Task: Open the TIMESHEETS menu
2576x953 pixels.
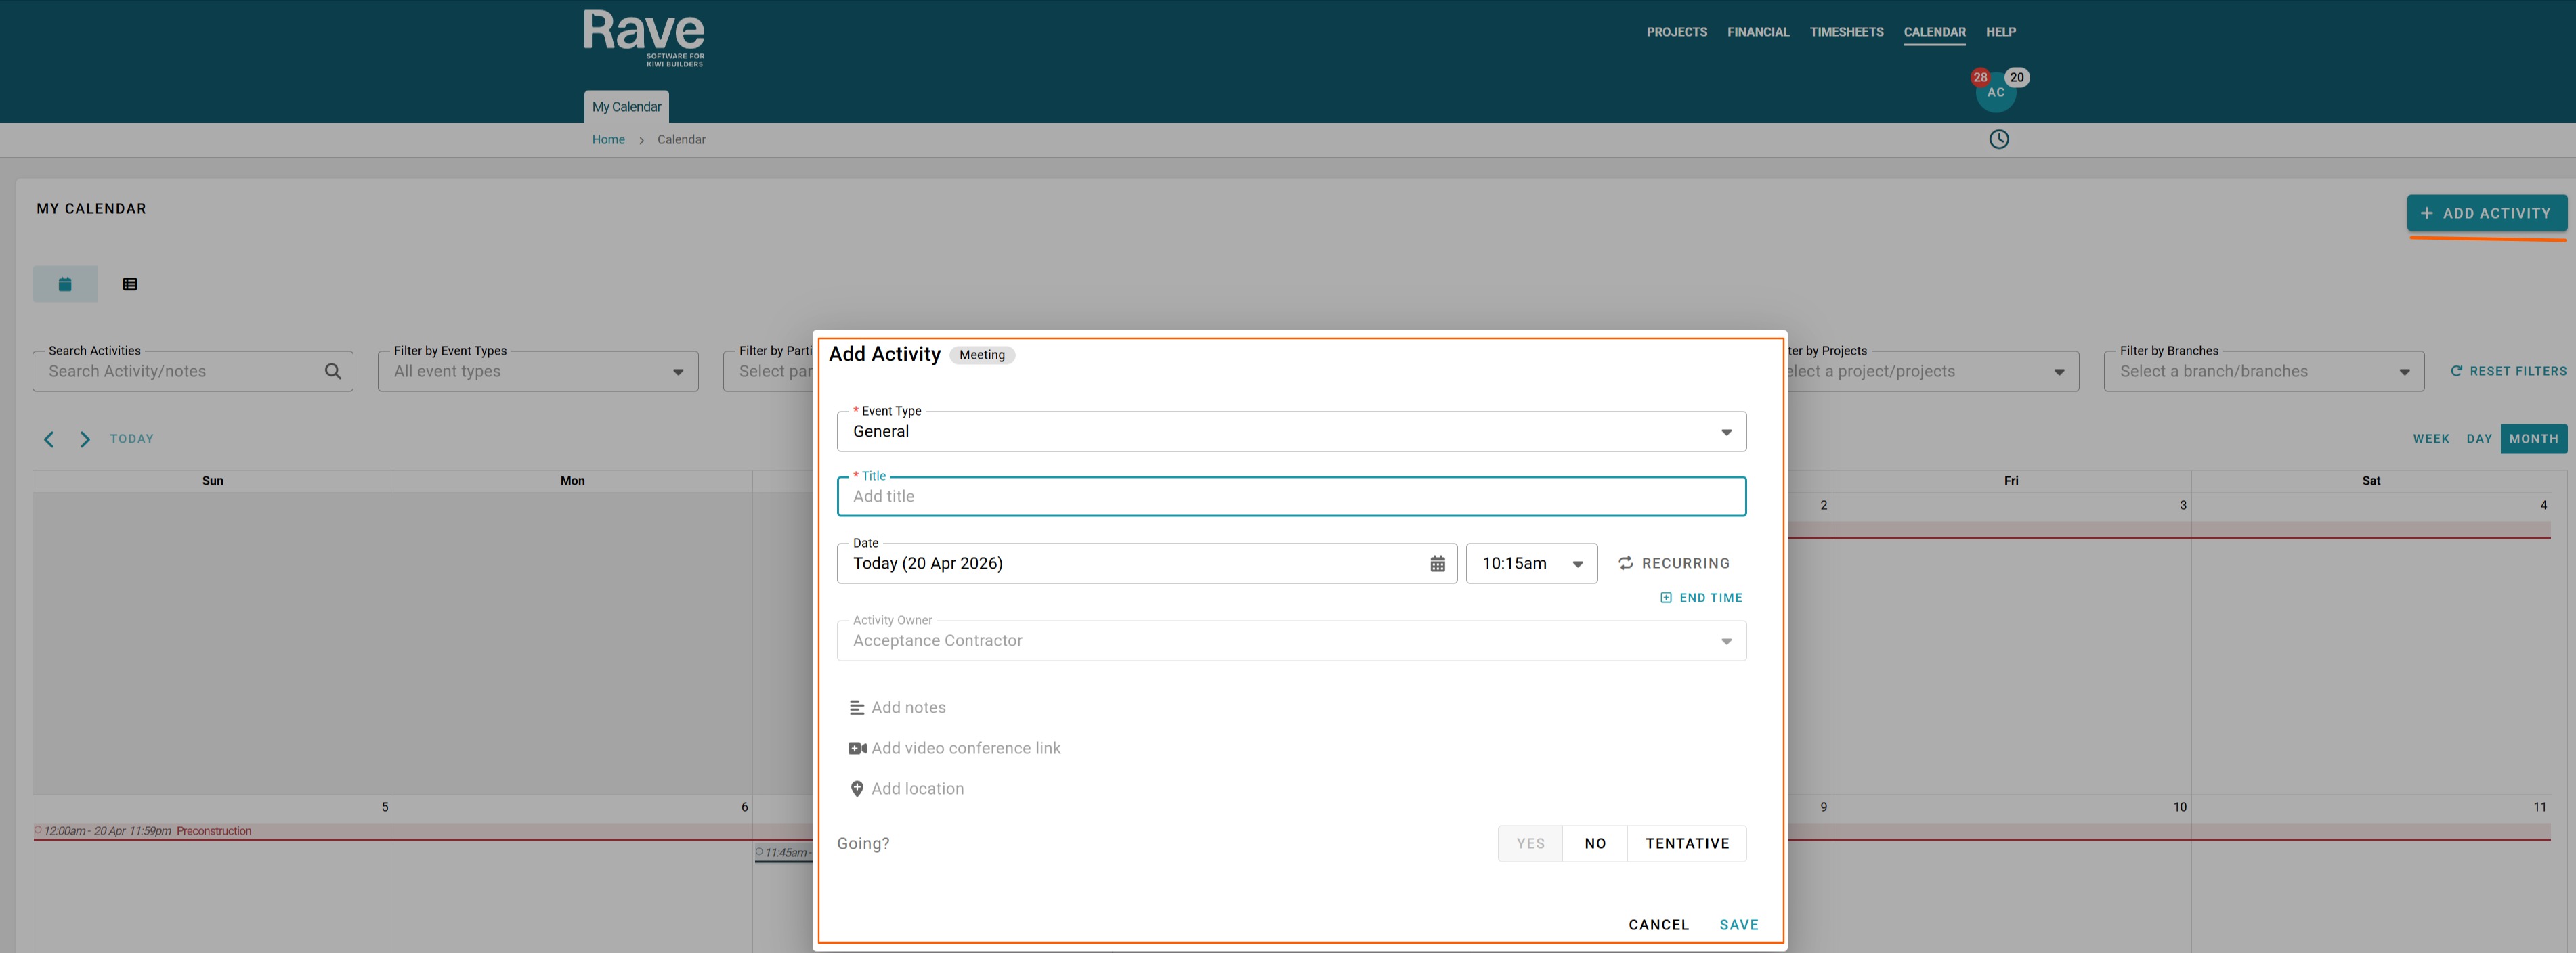Action: coord(1846,32)
